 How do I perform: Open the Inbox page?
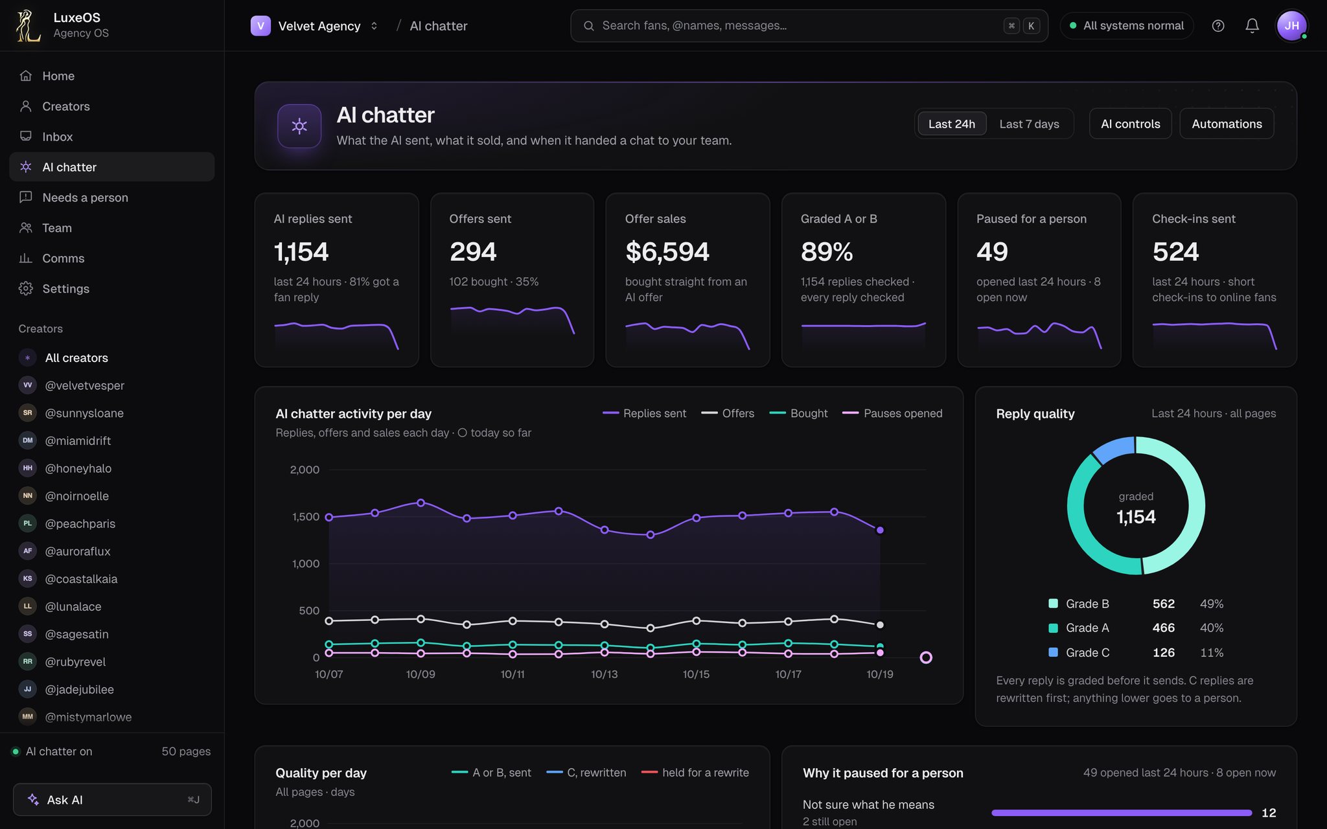(x=111, y=137)
